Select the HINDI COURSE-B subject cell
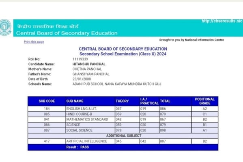 [x=90, y=114]
